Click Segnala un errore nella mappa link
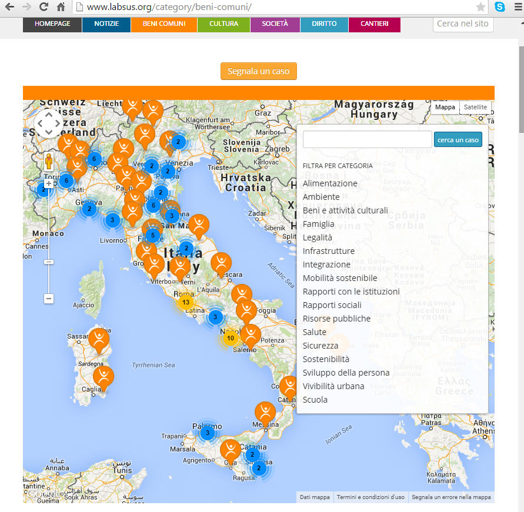524x512 pixels. pyautogui.click(x=451, y=497)
